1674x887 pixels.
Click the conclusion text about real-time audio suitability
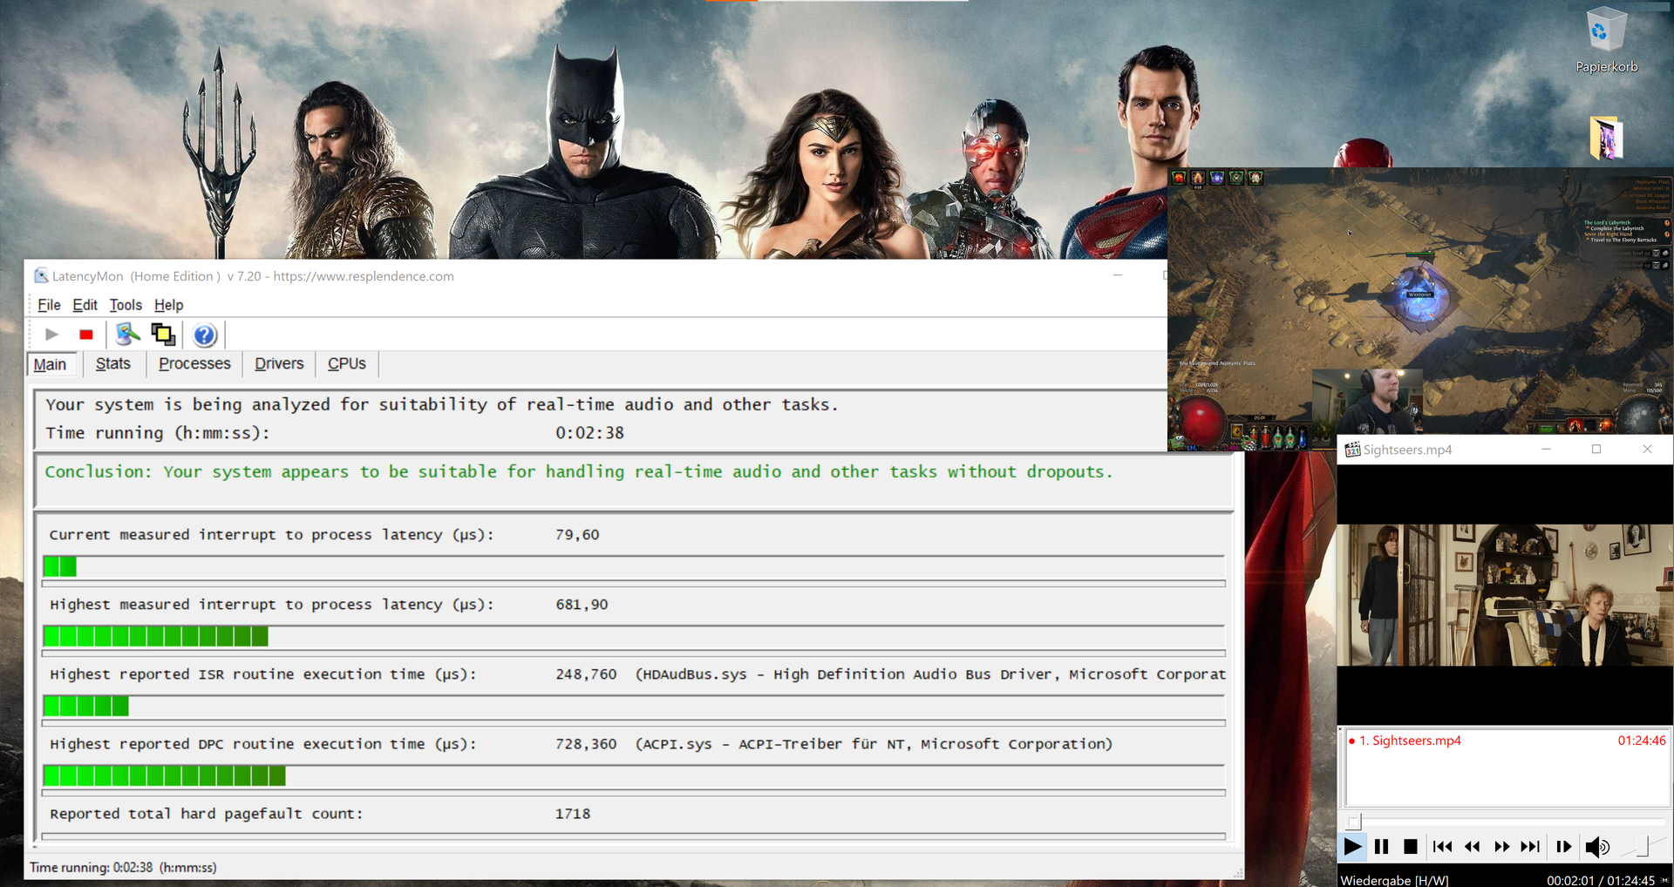579,471
